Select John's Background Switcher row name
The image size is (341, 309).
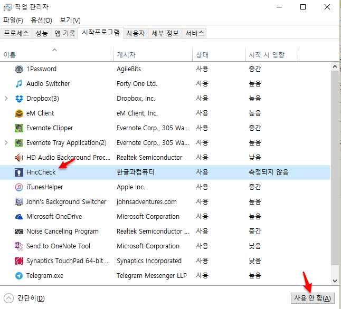click(66, 202)
